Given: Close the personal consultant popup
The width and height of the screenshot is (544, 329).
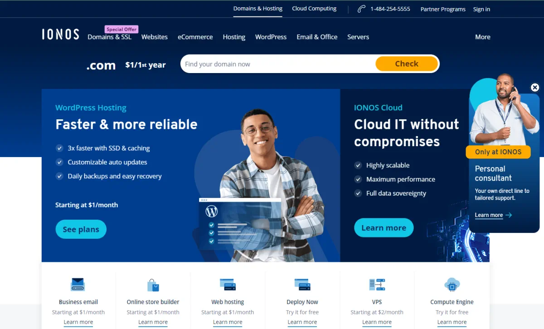Looking at the screenshot, I should pyautogui.click(x=535, y=88).
